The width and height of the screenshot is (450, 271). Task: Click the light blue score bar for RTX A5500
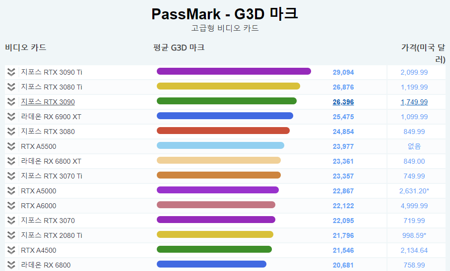tap(220, 146)
